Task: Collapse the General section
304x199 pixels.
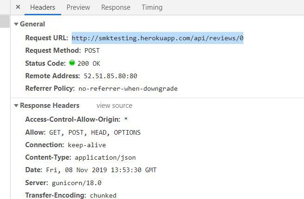Action: tap(16, 24)
